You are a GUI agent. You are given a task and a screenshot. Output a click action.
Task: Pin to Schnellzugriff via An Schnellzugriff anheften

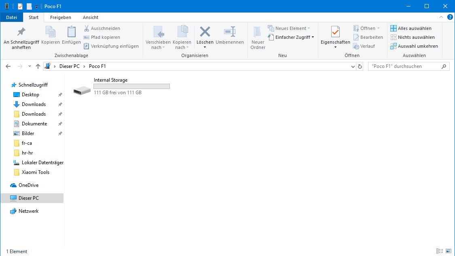(x=21, y=38)
